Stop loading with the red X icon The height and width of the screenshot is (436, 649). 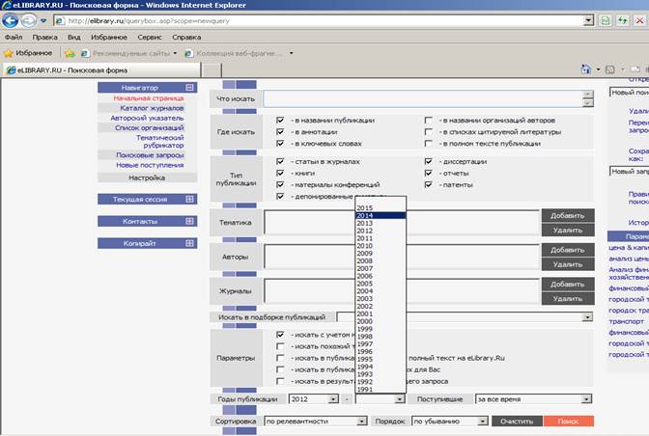coord(640,20)
